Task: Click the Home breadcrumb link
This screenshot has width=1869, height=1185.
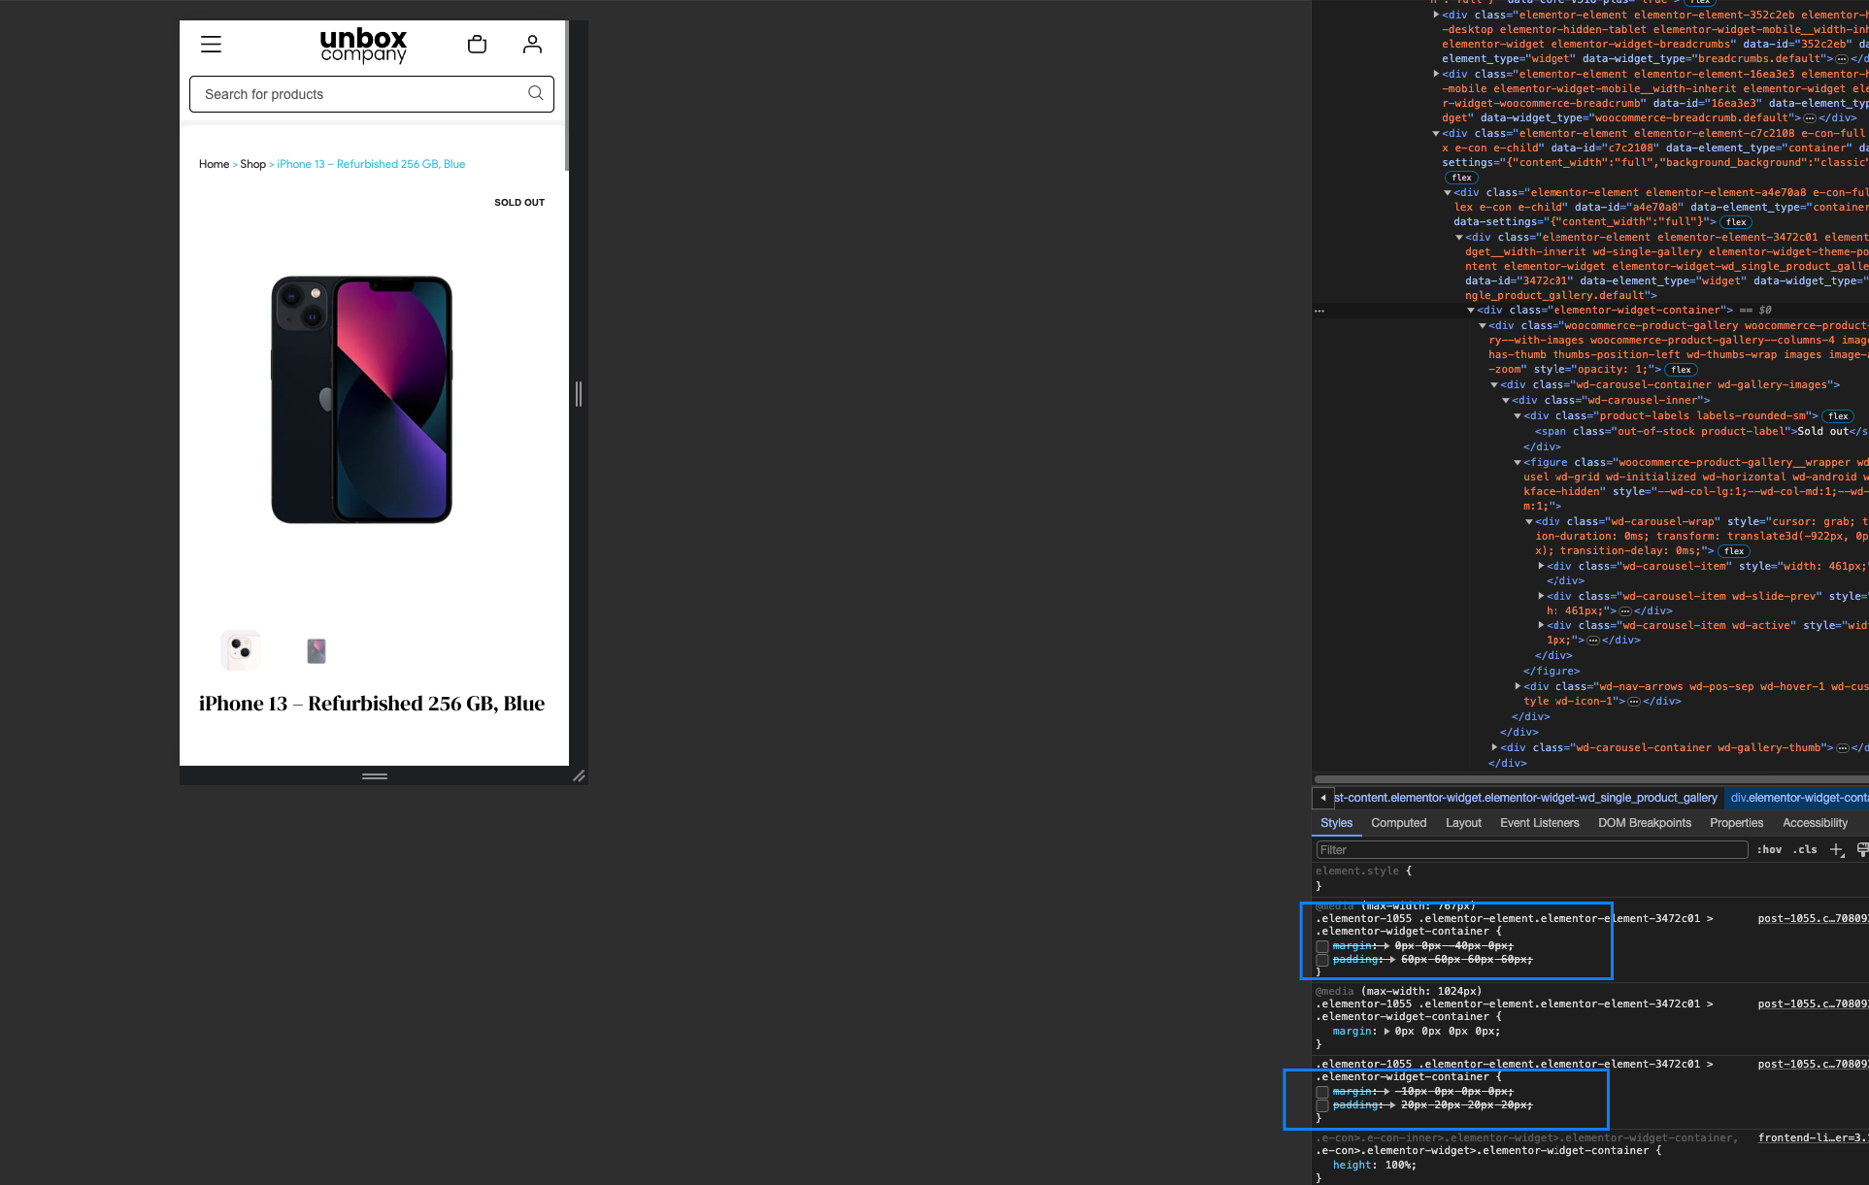Action: click(214, 164)
